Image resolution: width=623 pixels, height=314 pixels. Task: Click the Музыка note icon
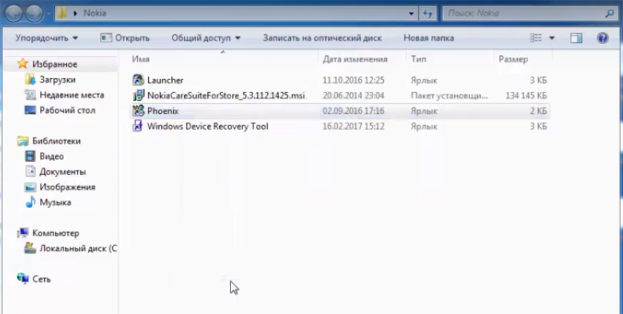tap(30, 202)
